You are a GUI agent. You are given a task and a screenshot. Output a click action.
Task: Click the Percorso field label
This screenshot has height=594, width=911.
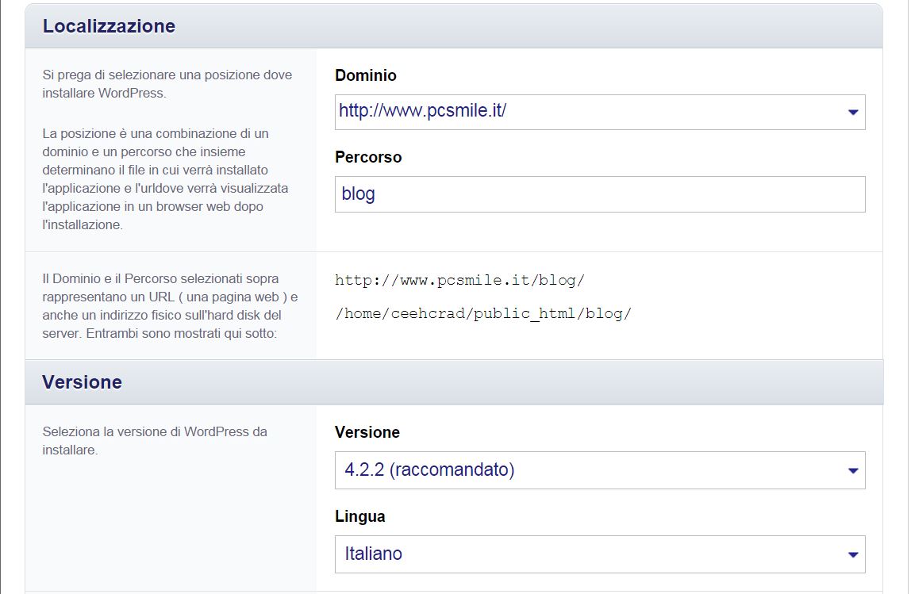[368, 157]
